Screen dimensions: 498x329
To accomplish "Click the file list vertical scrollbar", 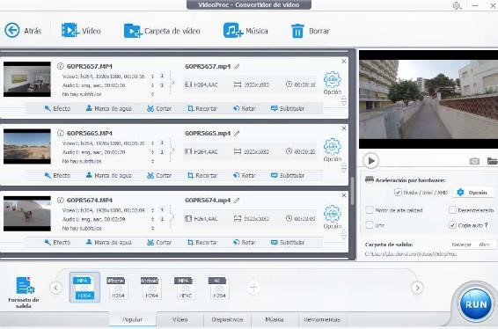I will pos(352,191).
